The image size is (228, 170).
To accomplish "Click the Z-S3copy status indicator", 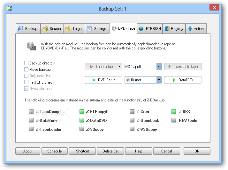I will [x=82, y=129].
